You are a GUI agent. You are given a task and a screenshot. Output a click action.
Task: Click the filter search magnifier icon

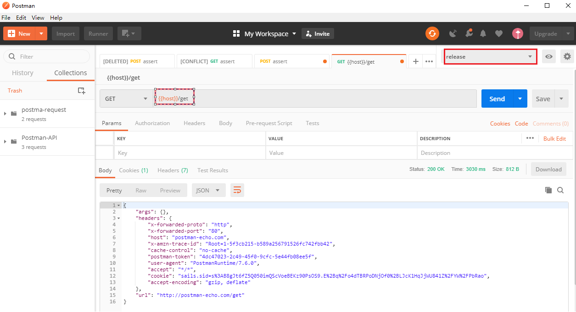pos(12,56)
